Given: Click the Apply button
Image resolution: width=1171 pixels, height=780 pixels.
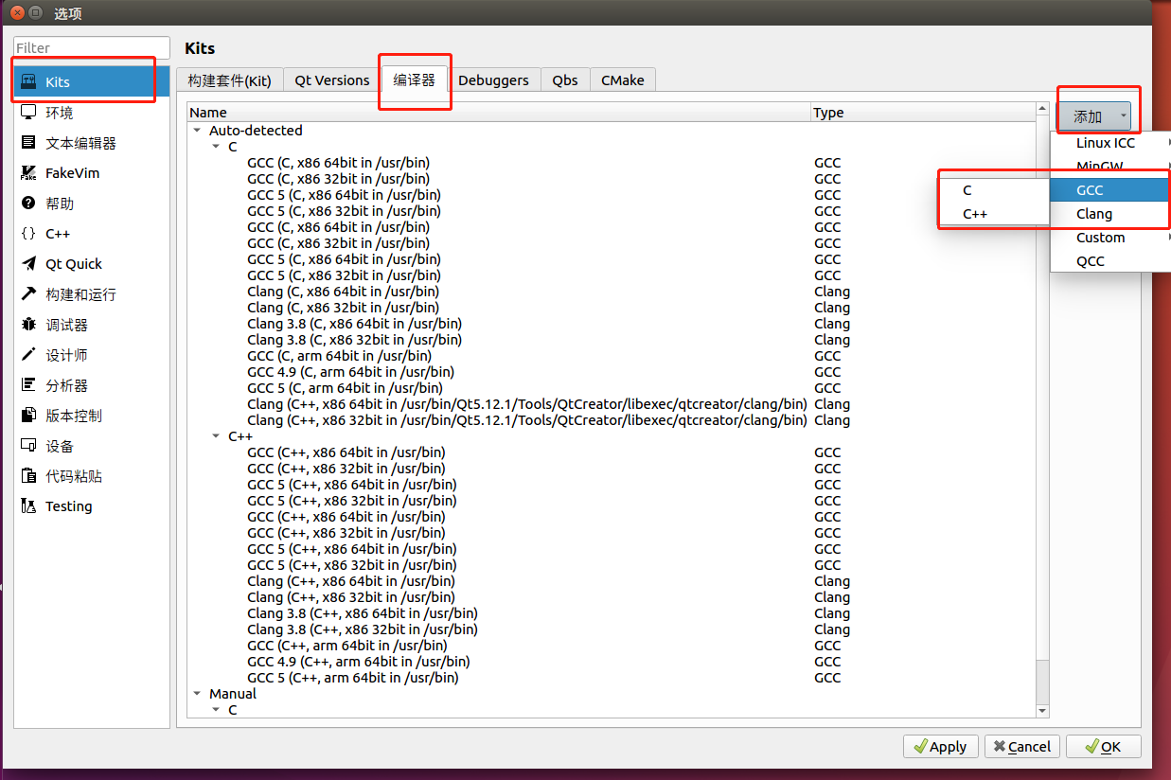Looking at the screenshot, I should coord(940,746).
